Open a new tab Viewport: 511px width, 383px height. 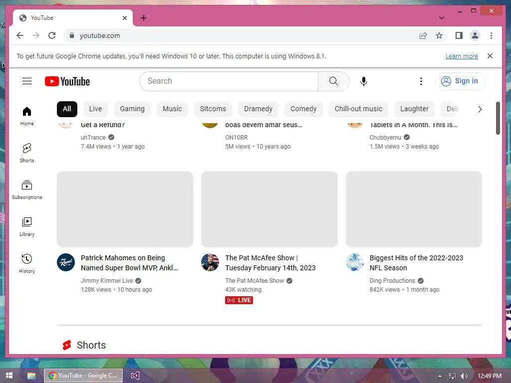pyautogui.click(x=144, y=18)
